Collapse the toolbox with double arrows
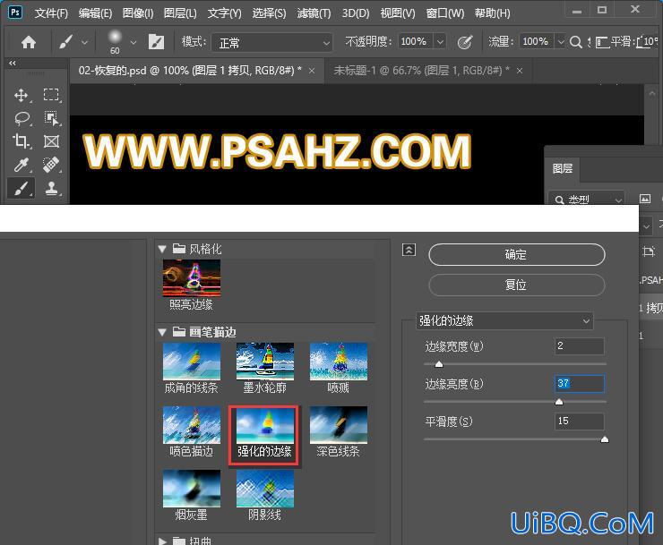 pyautogui.click(x=13, y=63)
